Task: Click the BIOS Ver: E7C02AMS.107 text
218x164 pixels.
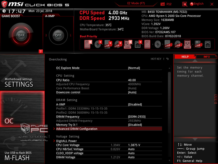Action: 158,32
